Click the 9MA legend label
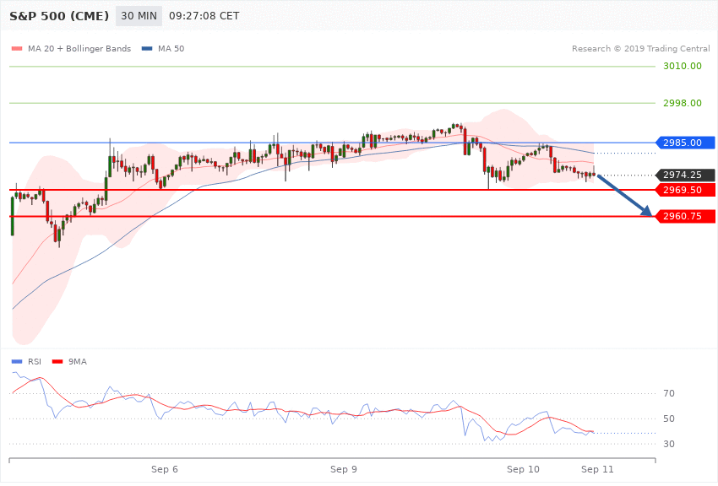The image size is (718, 486). [x=78, y=362]
